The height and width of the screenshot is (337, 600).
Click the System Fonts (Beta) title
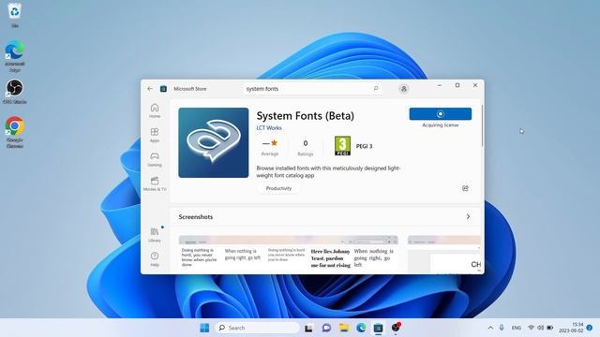point(306,116)
